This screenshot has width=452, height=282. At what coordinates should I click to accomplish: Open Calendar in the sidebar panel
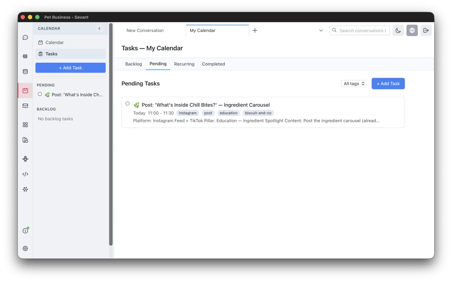pos(70,42)
